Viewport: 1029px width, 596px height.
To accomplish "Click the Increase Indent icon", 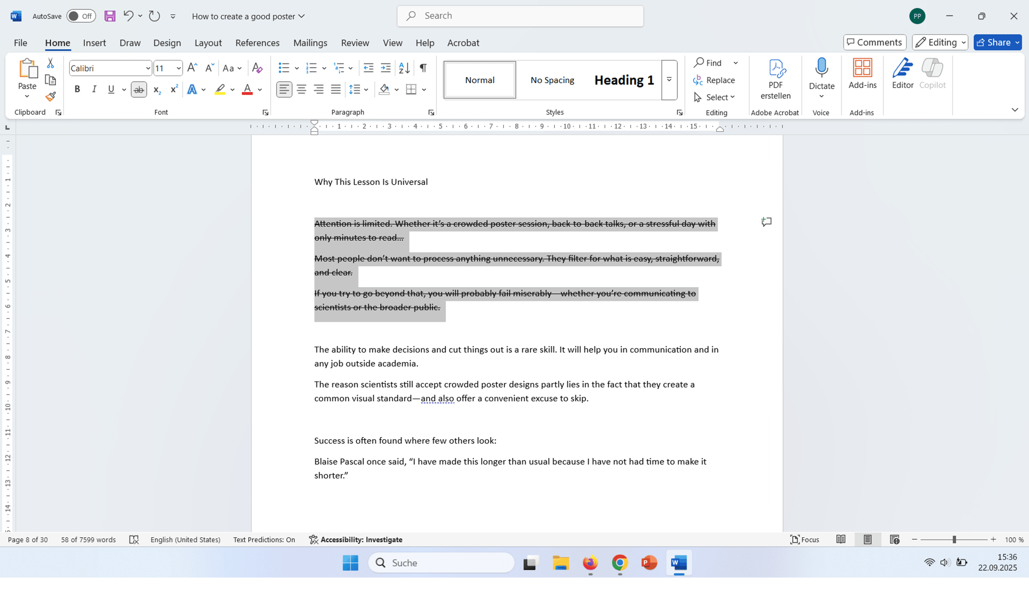I will point(386,68).
